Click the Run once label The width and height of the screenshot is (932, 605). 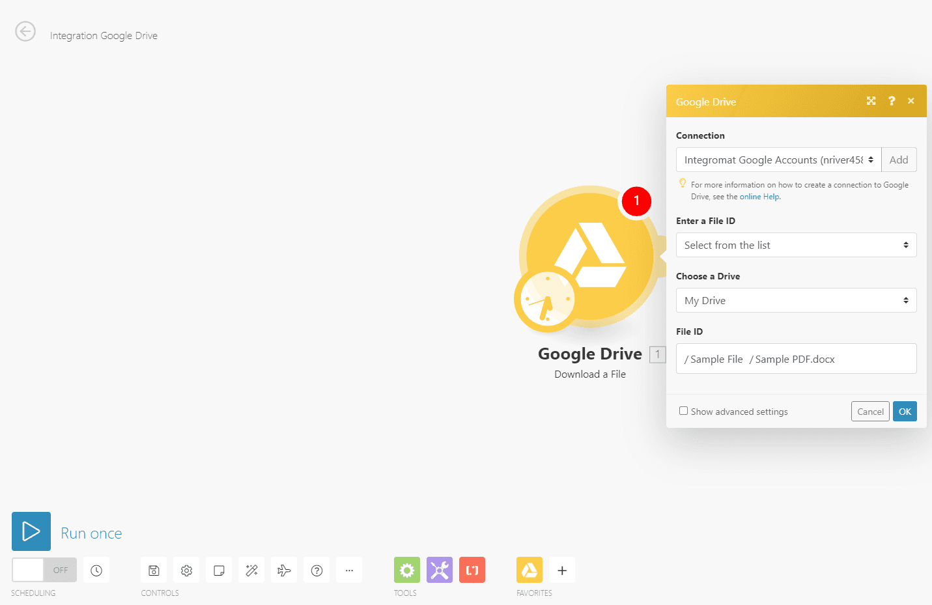[91, 533]
